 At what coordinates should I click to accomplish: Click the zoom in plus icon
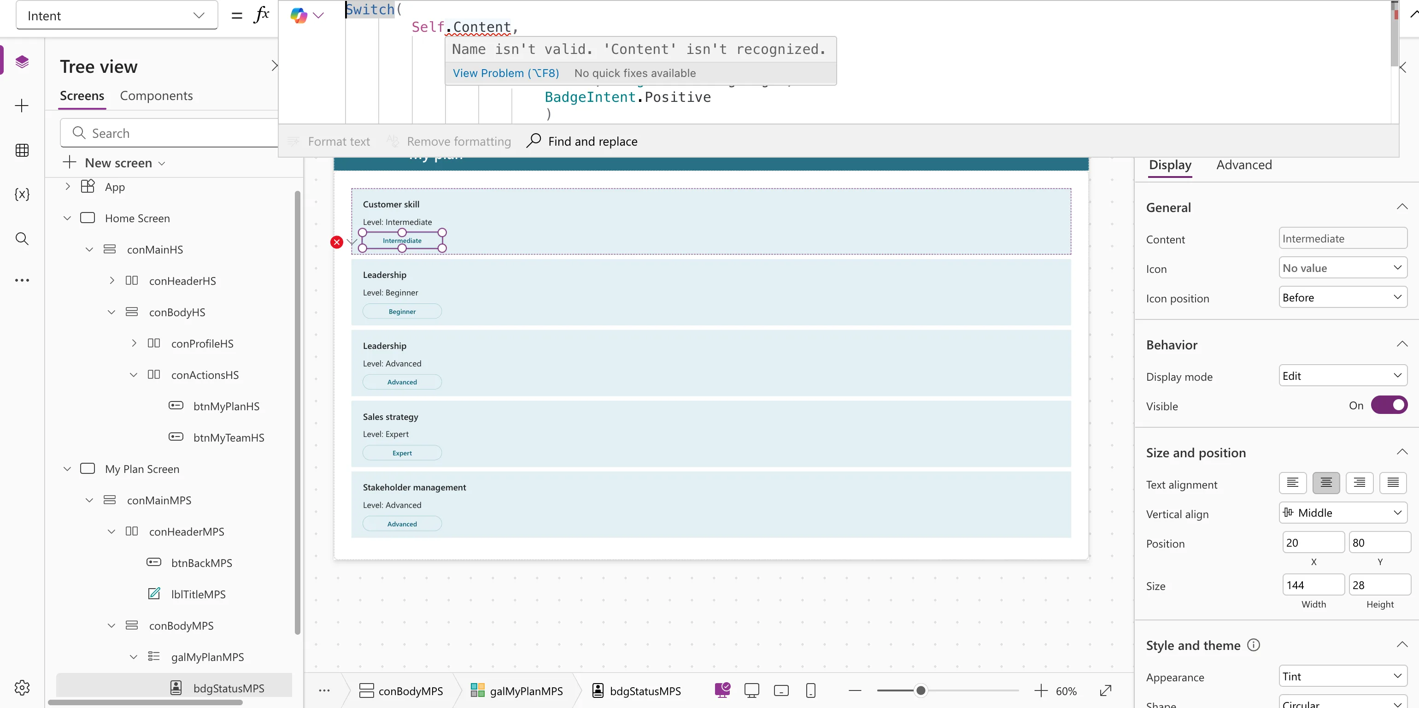(x=1041, y=690)
